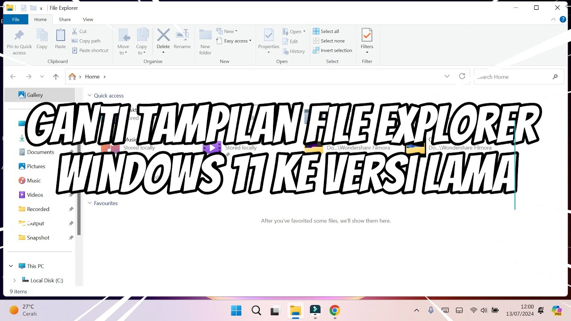Click the Open ribbon command
Screen dimensions: 571x321
tap(294, 32)
